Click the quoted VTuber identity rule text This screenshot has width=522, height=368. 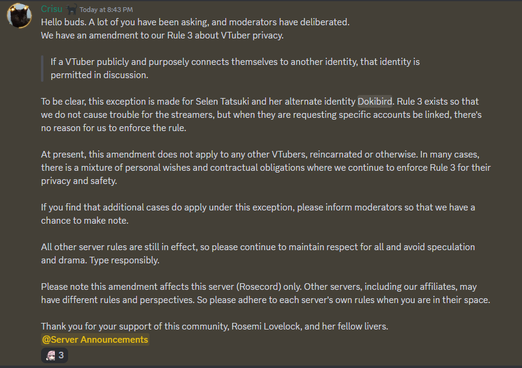pos(235,69)
